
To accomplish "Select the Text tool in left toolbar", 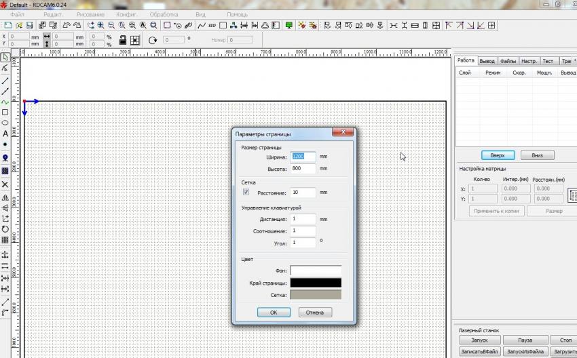I will (x=5, y=134).
